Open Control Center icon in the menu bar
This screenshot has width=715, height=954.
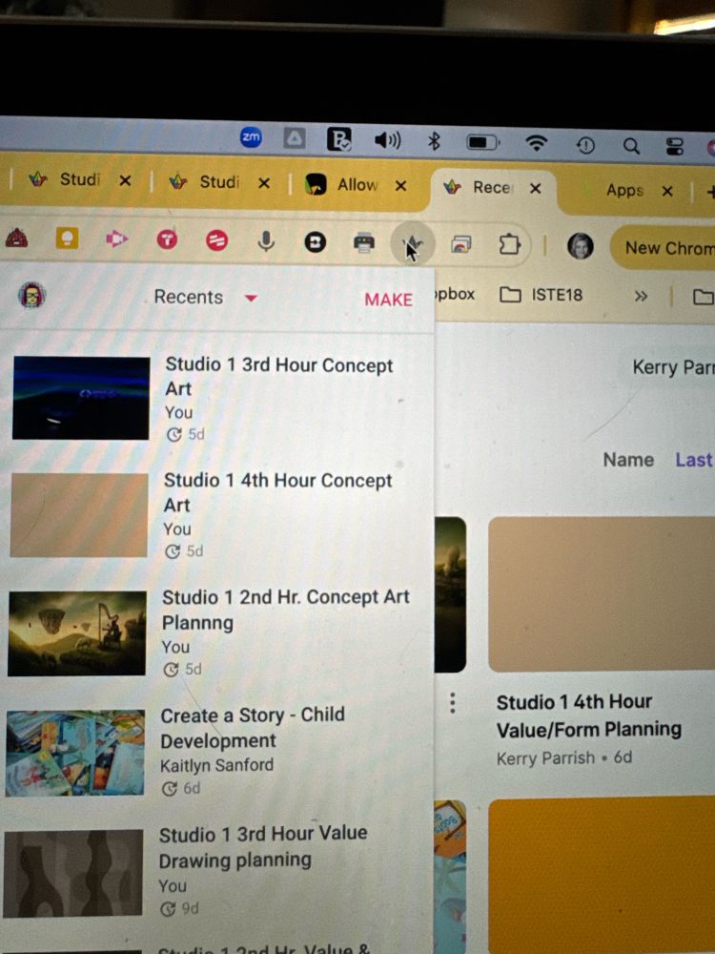click(675, 146)
